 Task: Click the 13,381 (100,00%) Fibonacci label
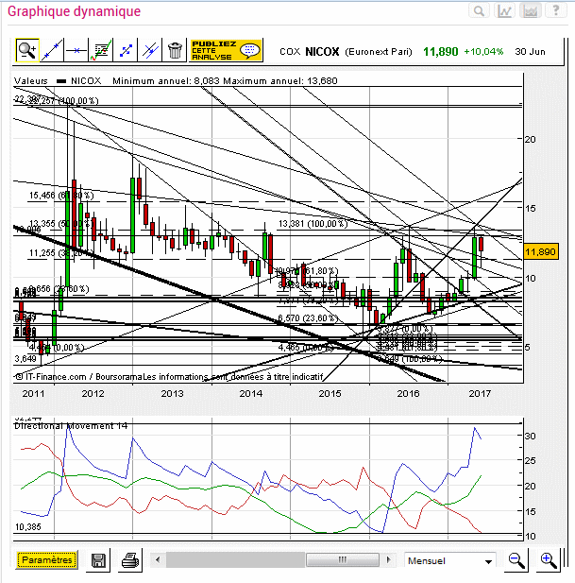pyautogui.click(x=313, y=223)
